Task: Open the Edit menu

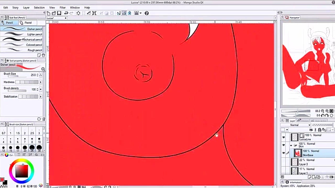Action: 6,7
